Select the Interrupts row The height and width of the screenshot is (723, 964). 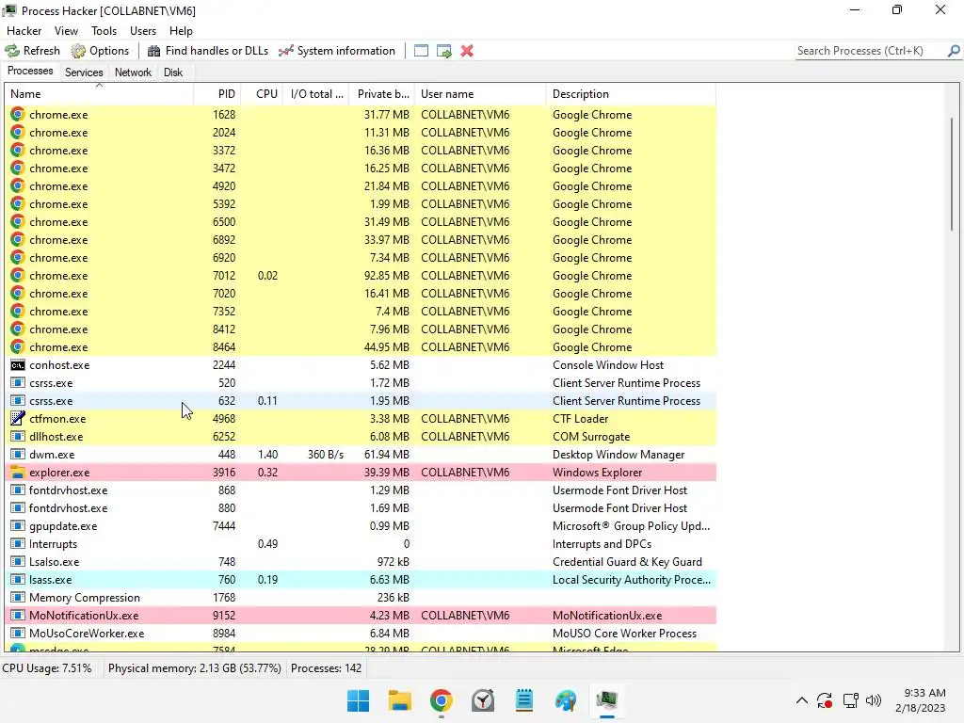tap(361, 544)
